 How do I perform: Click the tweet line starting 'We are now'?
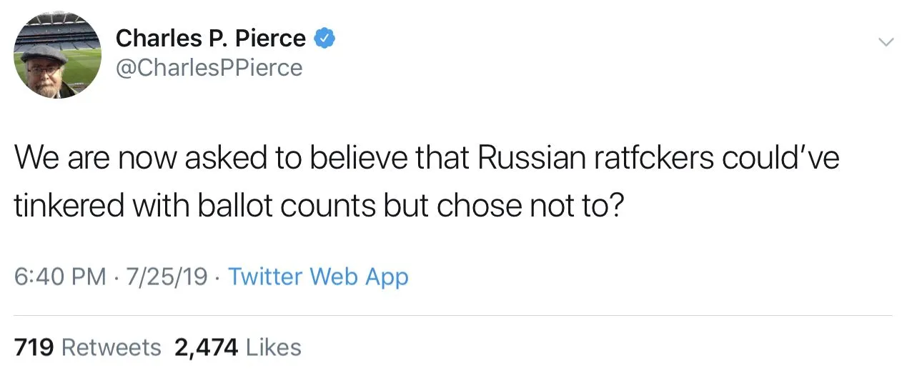click(426, 158)
